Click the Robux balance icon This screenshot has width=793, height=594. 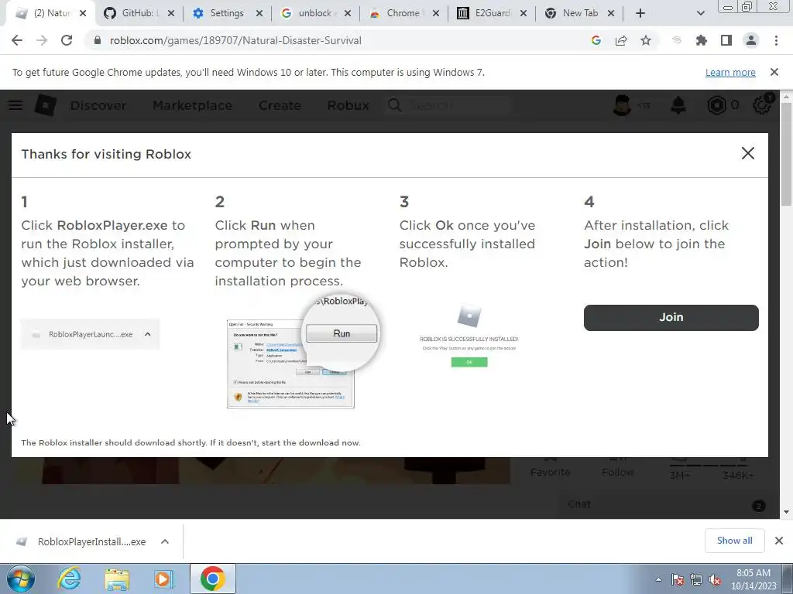[x=716, y=105]
